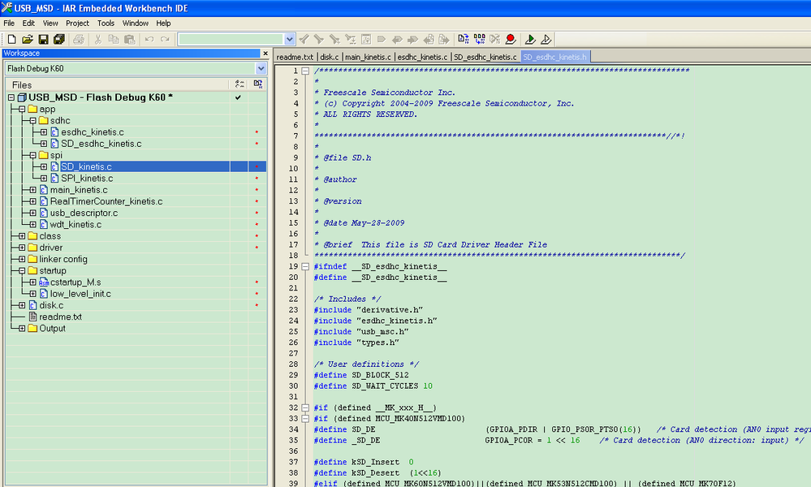Open the Project menu
Screen dimensions: 811x487
pos(77,24)
